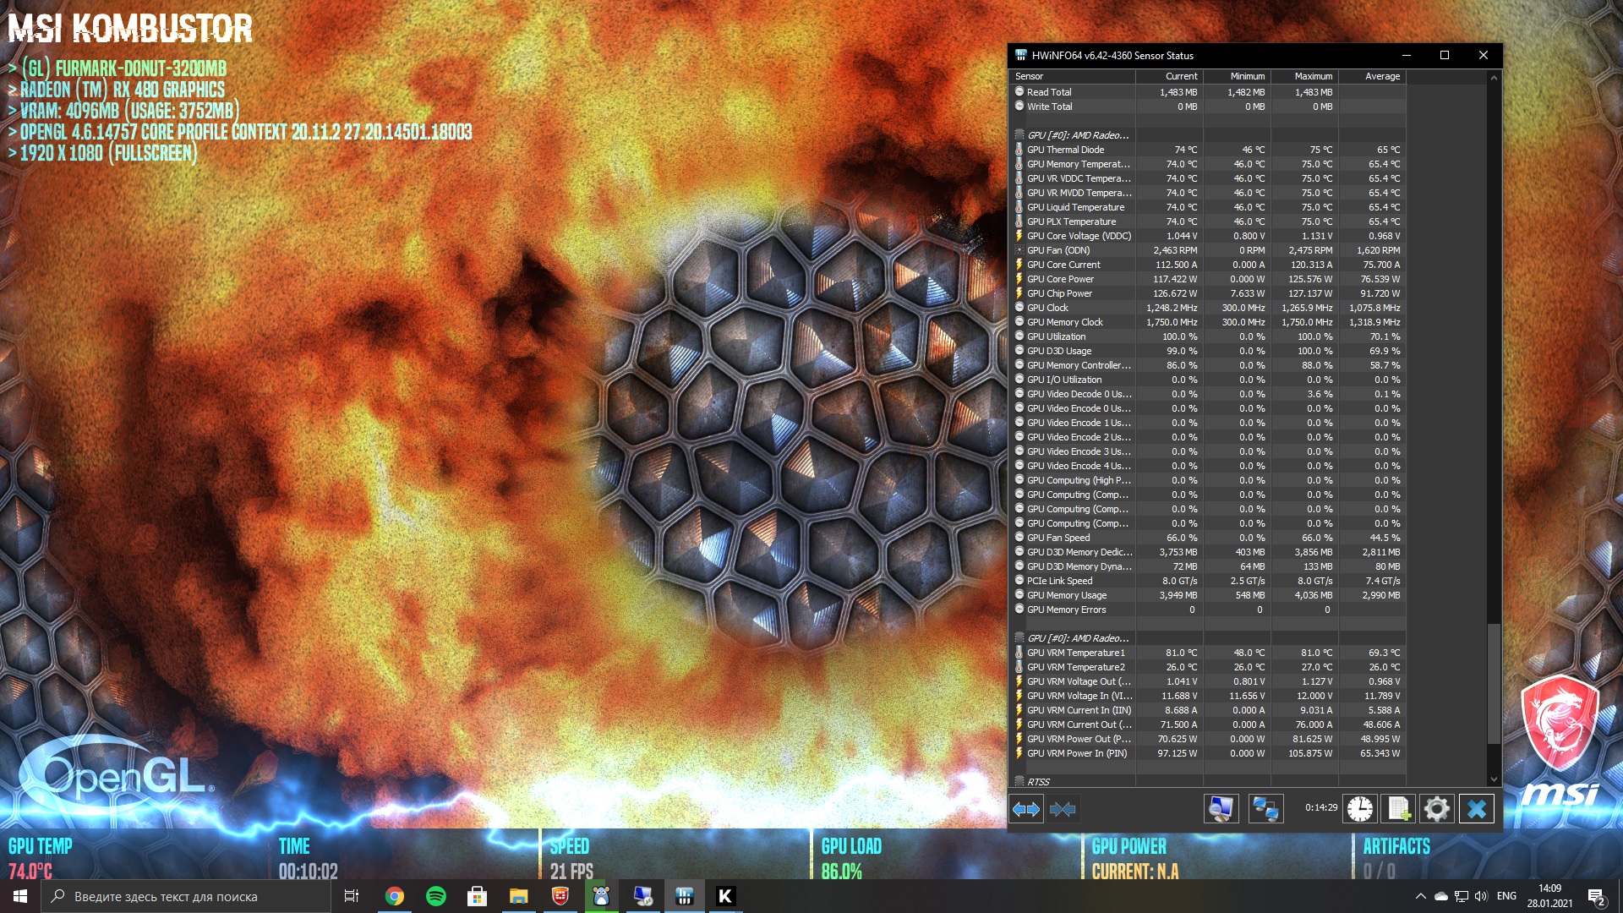Open the MSI Kombustor K taskbar icon

point(724,896)
